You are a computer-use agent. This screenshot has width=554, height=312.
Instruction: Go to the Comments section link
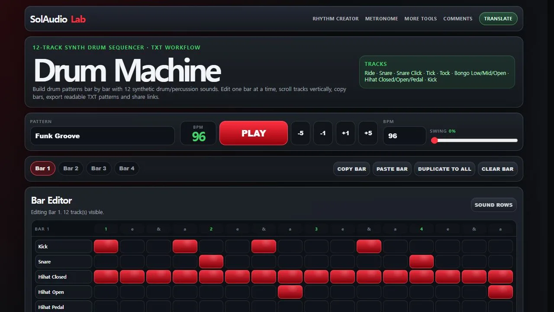pos(458,19)
